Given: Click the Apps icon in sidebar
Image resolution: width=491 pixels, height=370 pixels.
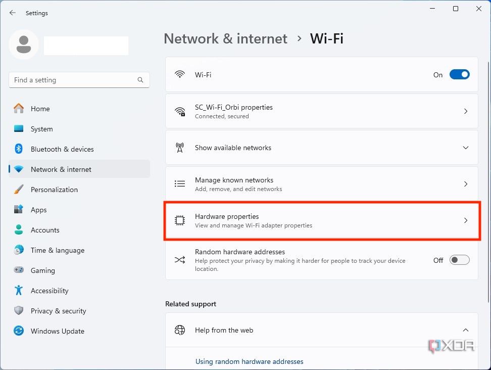Looking at the screenshot, I should [19, 209].
